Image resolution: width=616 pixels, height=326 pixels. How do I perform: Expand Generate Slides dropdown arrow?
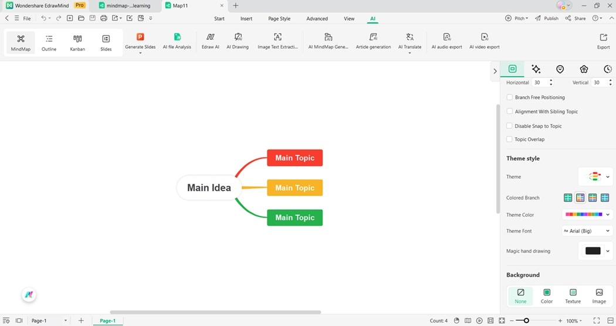click(140, 53)
